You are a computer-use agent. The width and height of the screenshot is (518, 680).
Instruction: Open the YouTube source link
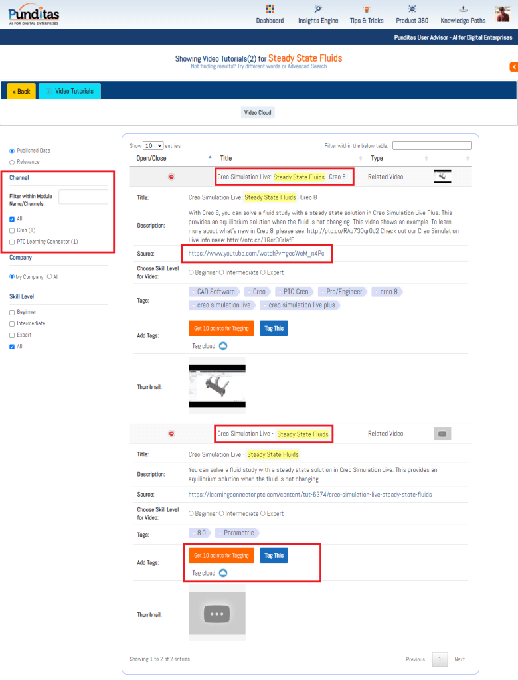[256, 254]
